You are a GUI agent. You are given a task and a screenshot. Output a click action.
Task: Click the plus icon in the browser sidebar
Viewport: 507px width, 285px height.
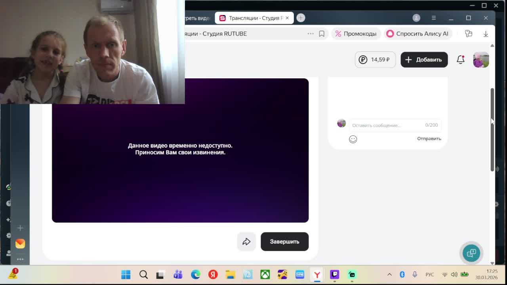tap(20, 228)
